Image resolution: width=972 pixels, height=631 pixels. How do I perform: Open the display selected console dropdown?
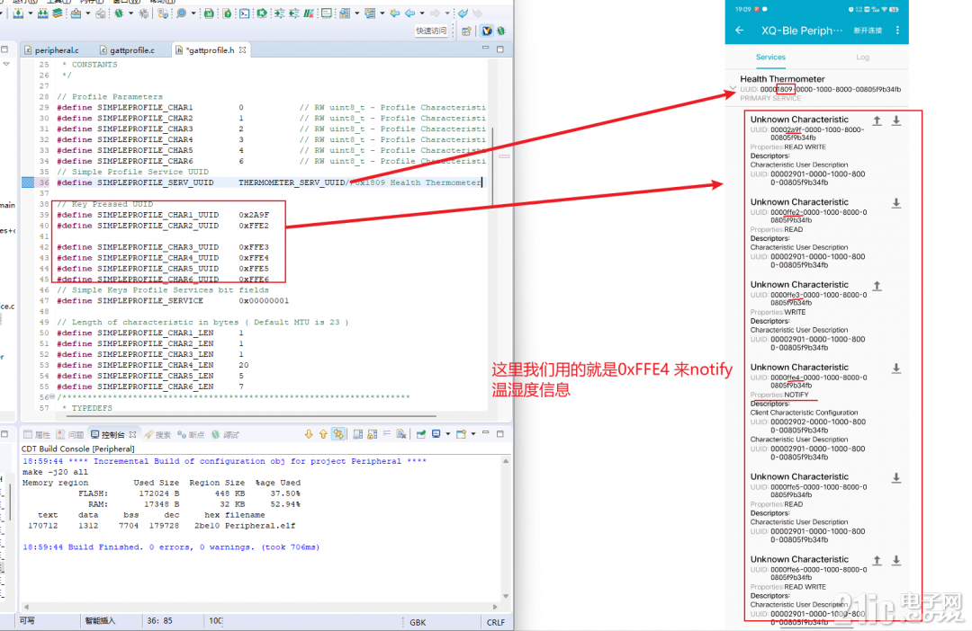pyautogui.click(x=448, y=434)
